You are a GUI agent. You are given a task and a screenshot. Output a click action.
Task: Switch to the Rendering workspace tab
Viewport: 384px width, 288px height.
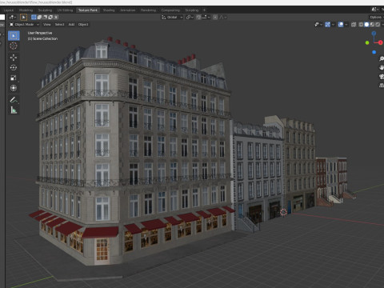148,10
